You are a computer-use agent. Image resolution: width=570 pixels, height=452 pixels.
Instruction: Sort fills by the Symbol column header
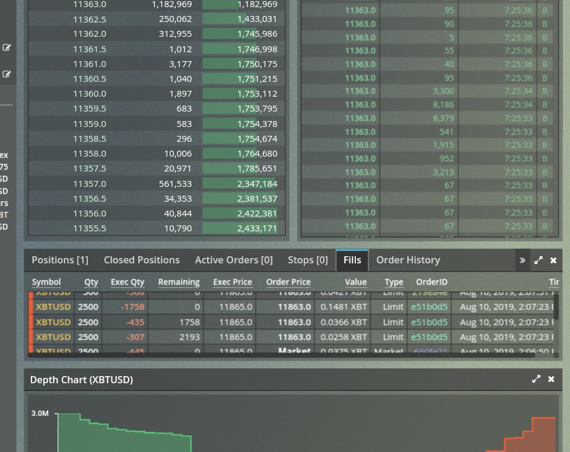click(x=46, y=282)
